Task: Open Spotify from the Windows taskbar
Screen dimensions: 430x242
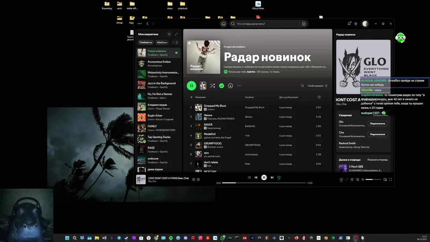Action: point(171,238)
